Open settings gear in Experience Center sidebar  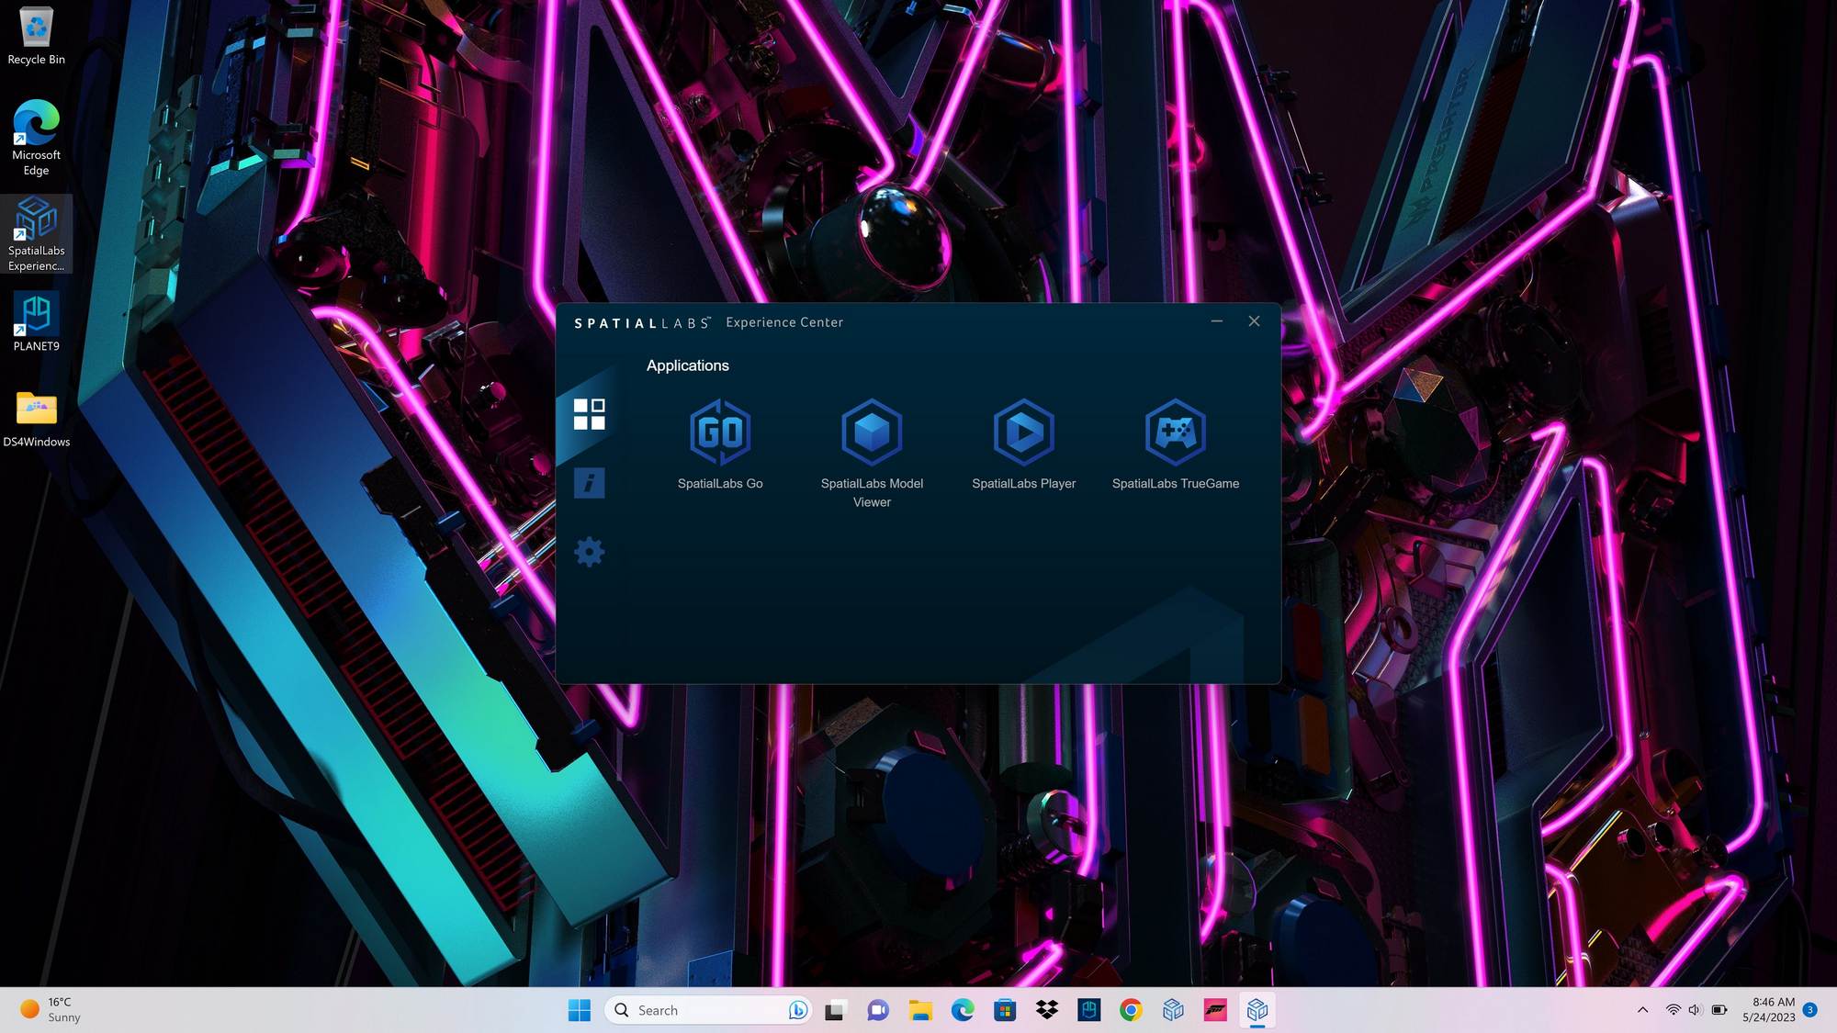[589, 552]
